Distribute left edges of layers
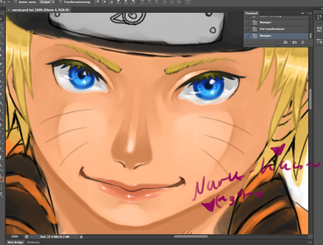The height and width of the screenshot is (245, 323). click(164, 2)
